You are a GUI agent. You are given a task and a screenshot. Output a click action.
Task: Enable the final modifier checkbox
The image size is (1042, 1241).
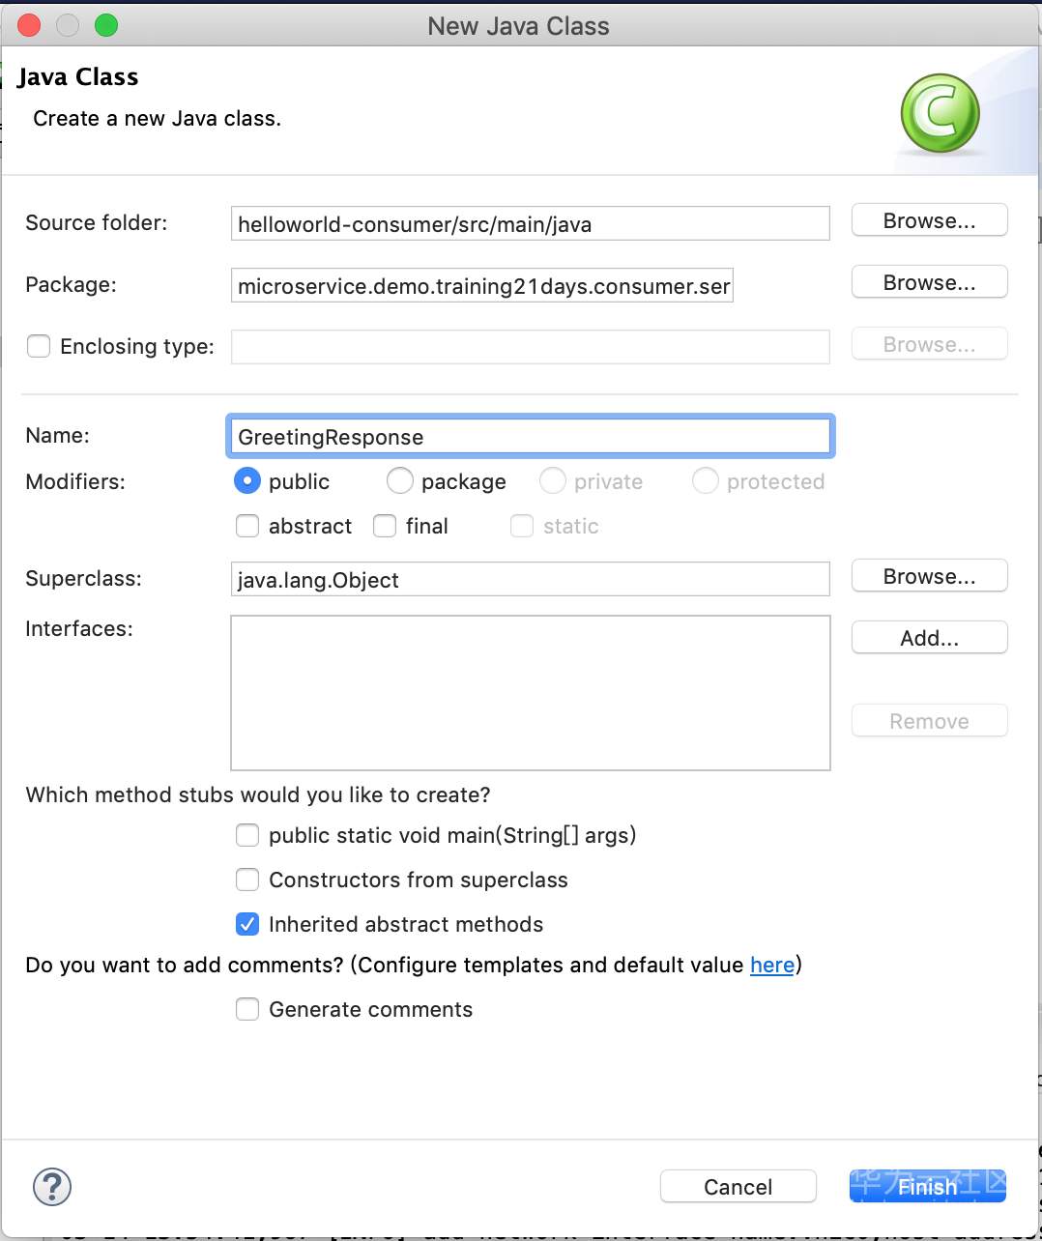point(385,526)
